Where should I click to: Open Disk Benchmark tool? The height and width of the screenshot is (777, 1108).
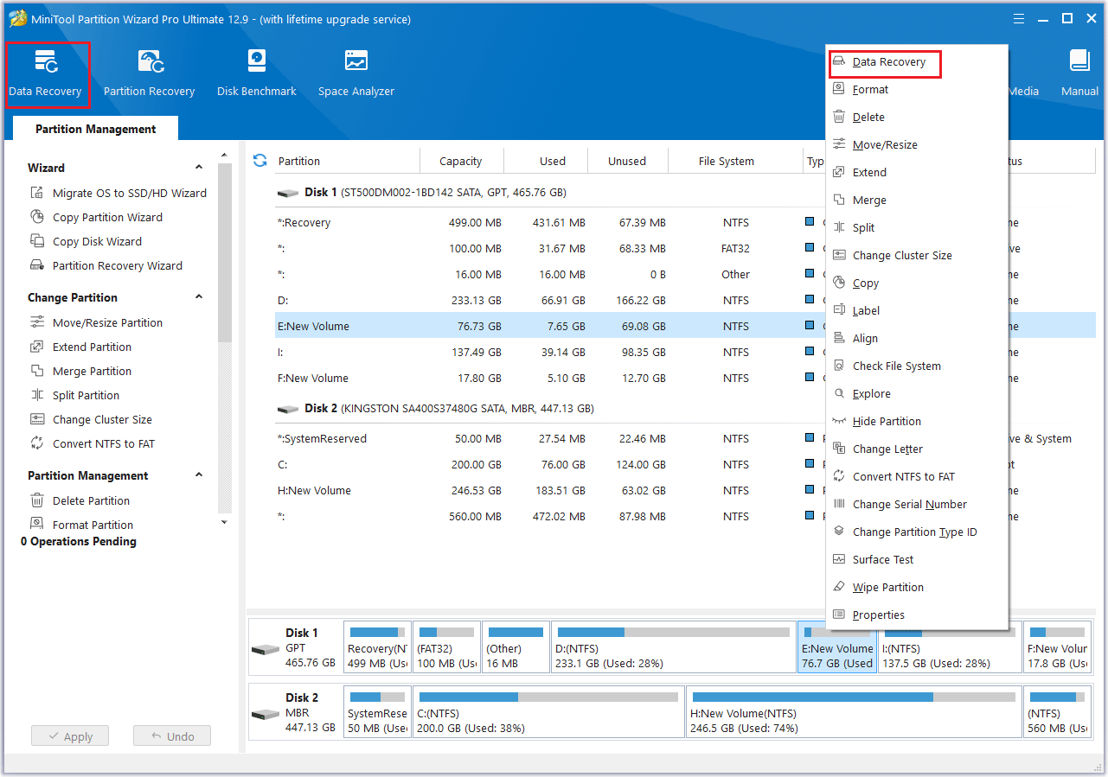pyautogui.click(x=256, y=74)
